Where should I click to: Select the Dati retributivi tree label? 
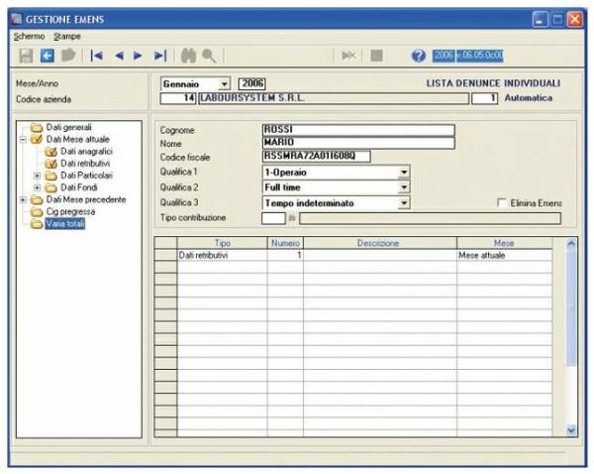tap(85, 164)
